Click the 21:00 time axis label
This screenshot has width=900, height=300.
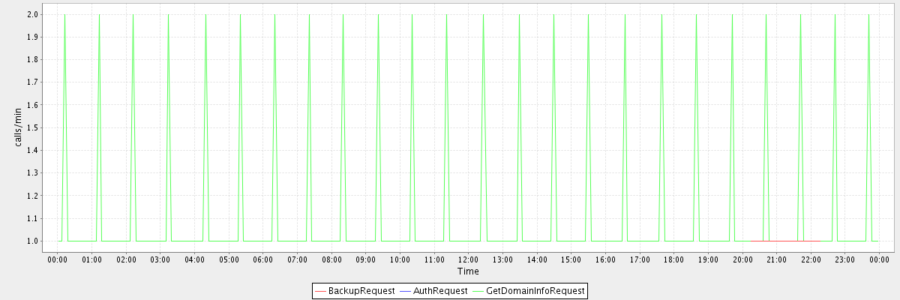point(777,259)
